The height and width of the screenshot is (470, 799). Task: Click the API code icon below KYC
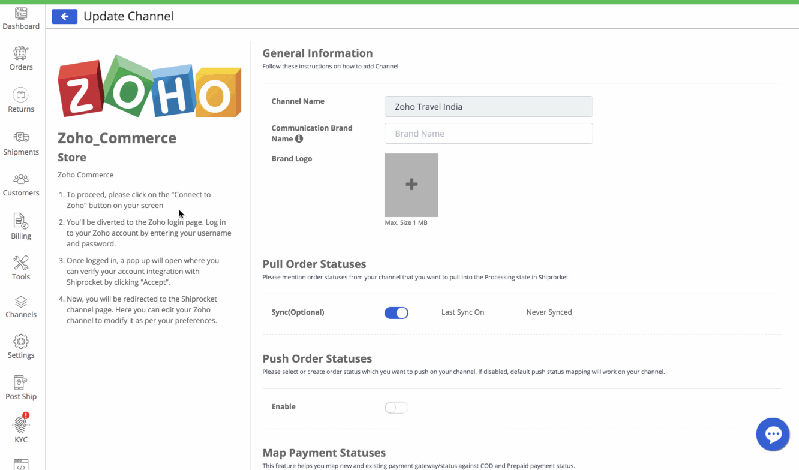pos(21,465)
